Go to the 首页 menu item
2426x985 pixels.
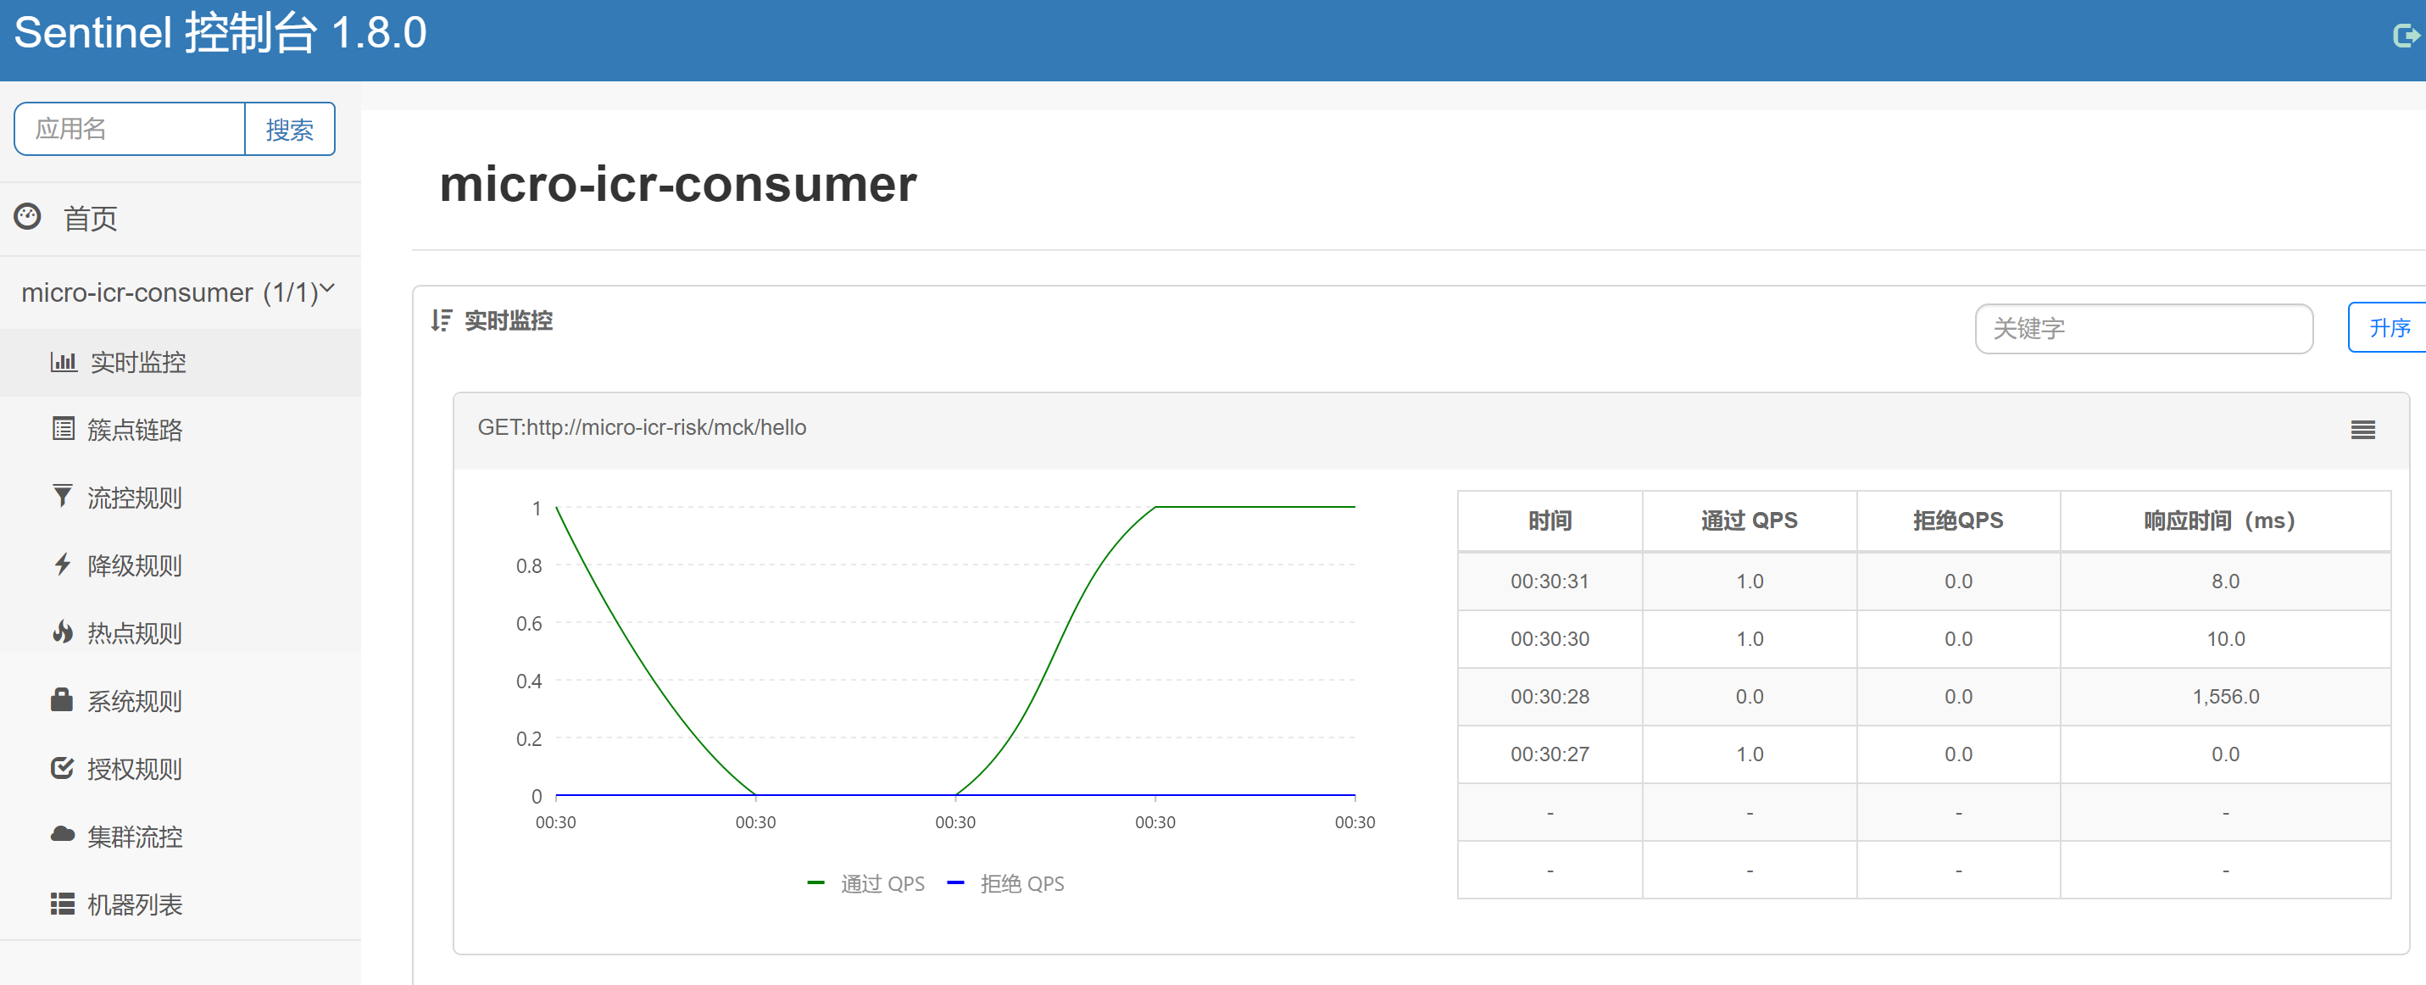[x=90, y=219]
